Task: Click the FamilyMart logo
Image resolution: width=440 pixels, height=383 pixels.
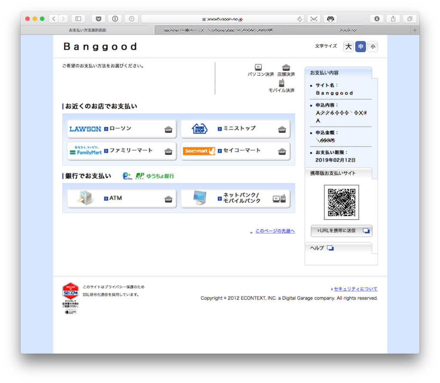Action: coord(86,151)
